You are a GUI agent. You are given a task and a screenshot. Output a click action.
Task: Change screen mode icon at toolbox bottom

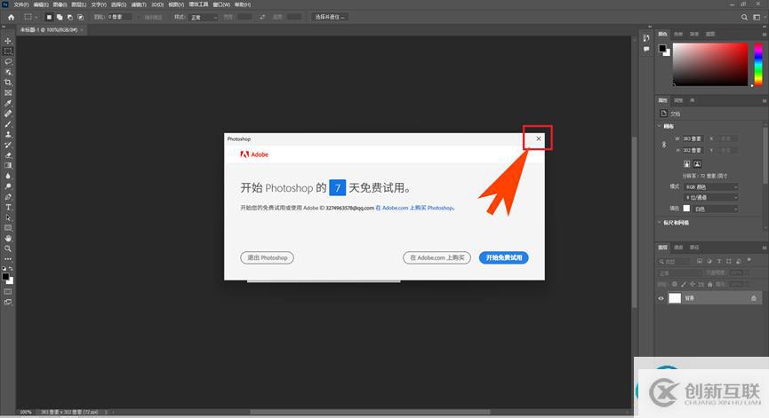tap(8, 302)
